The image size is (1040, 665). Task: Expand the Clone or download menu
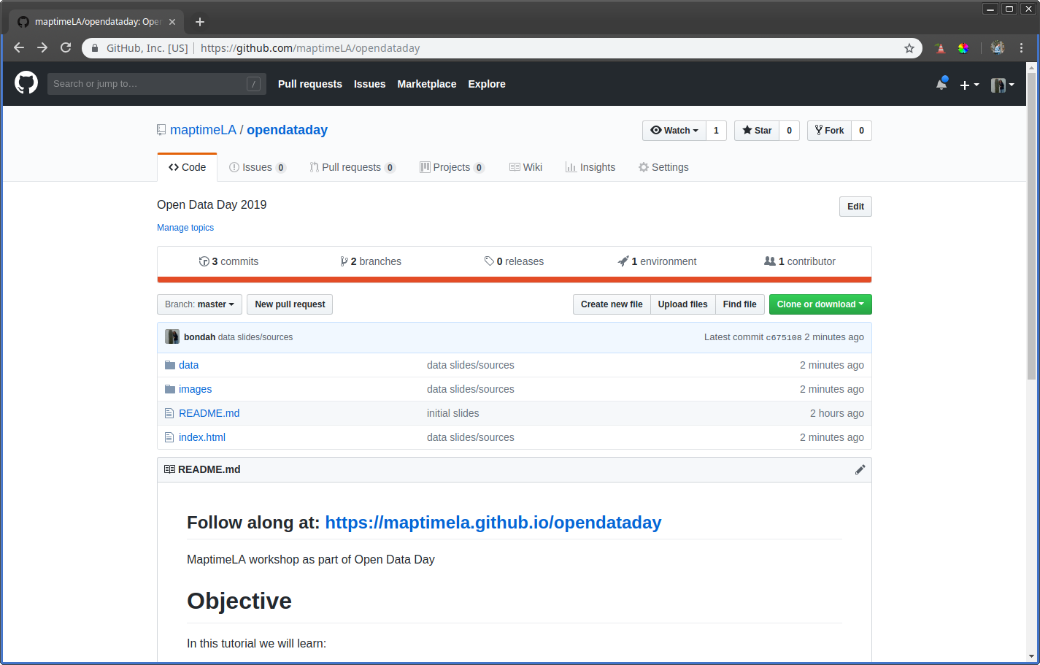[820, 304]
